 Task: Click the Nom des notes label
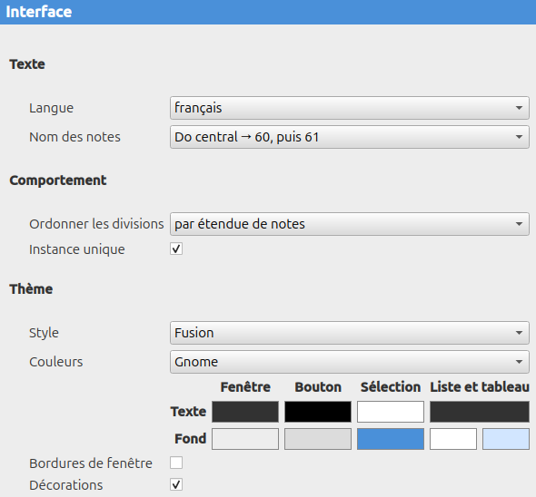click(x=74, y=137)
